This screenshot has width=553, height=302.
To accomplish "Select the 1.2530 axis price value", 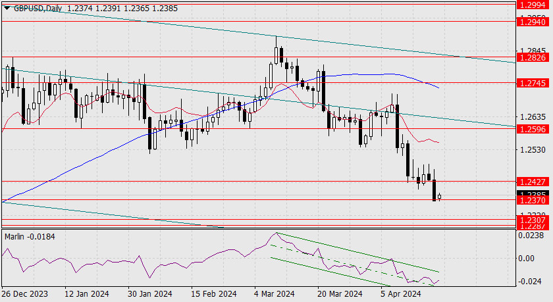I will point(533,150).
